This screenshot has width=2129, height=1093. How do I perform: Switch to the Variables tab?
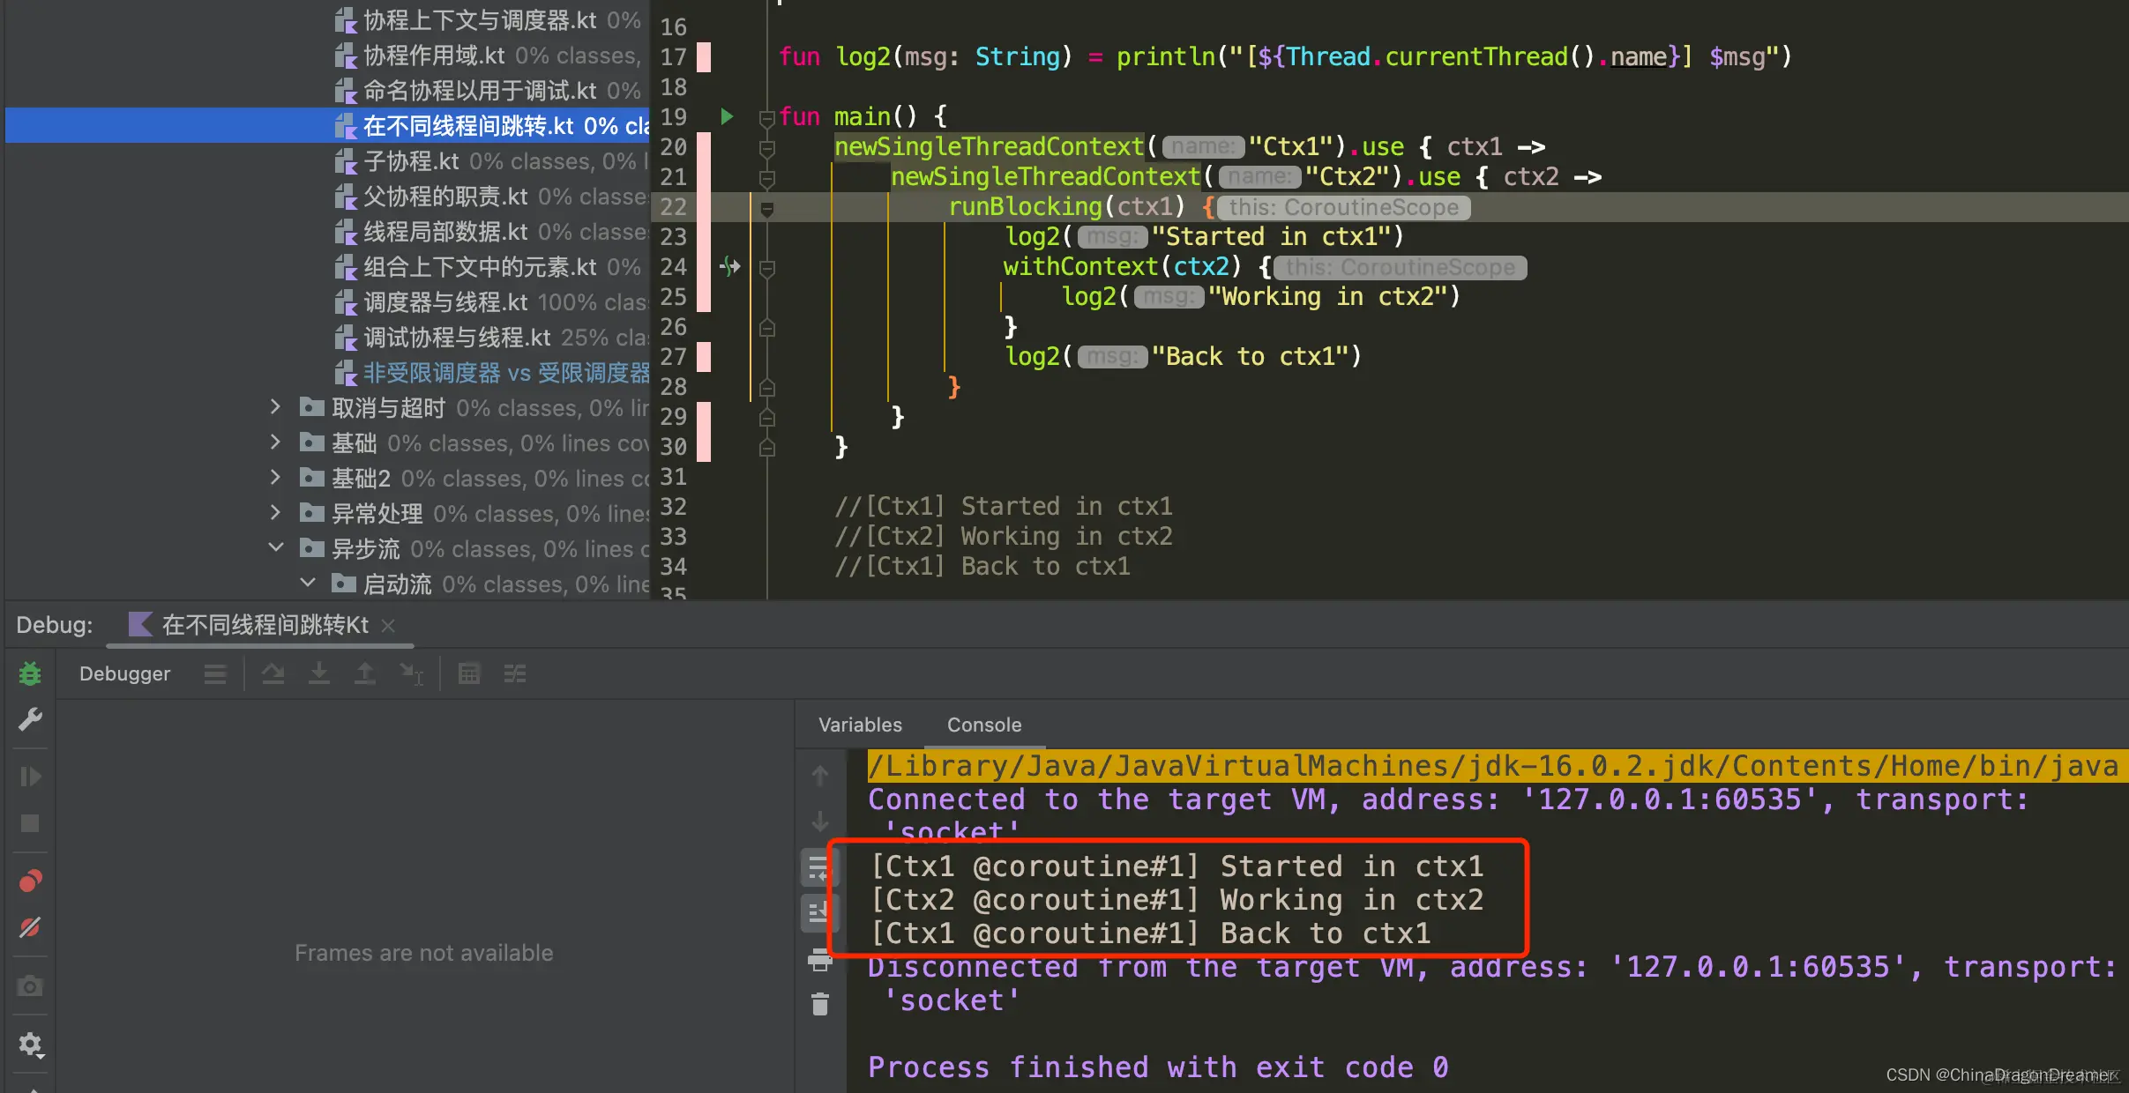pyautogui.click(x=860, y=725)
